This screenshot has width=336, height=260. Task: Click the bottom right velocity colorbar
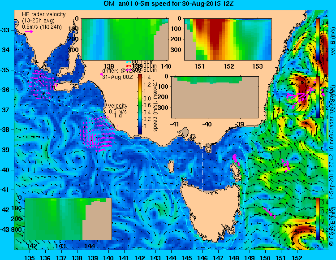coord(318,219)
